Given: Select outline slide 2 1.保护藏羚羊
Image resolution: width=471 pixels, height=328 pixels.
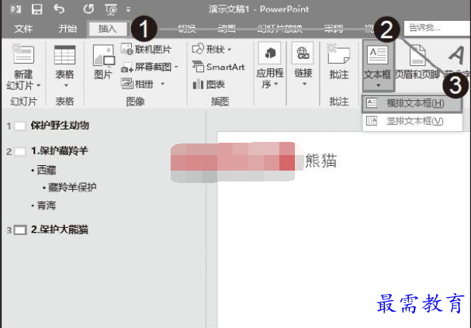Looking at the screenshot, I should (59, 150).
